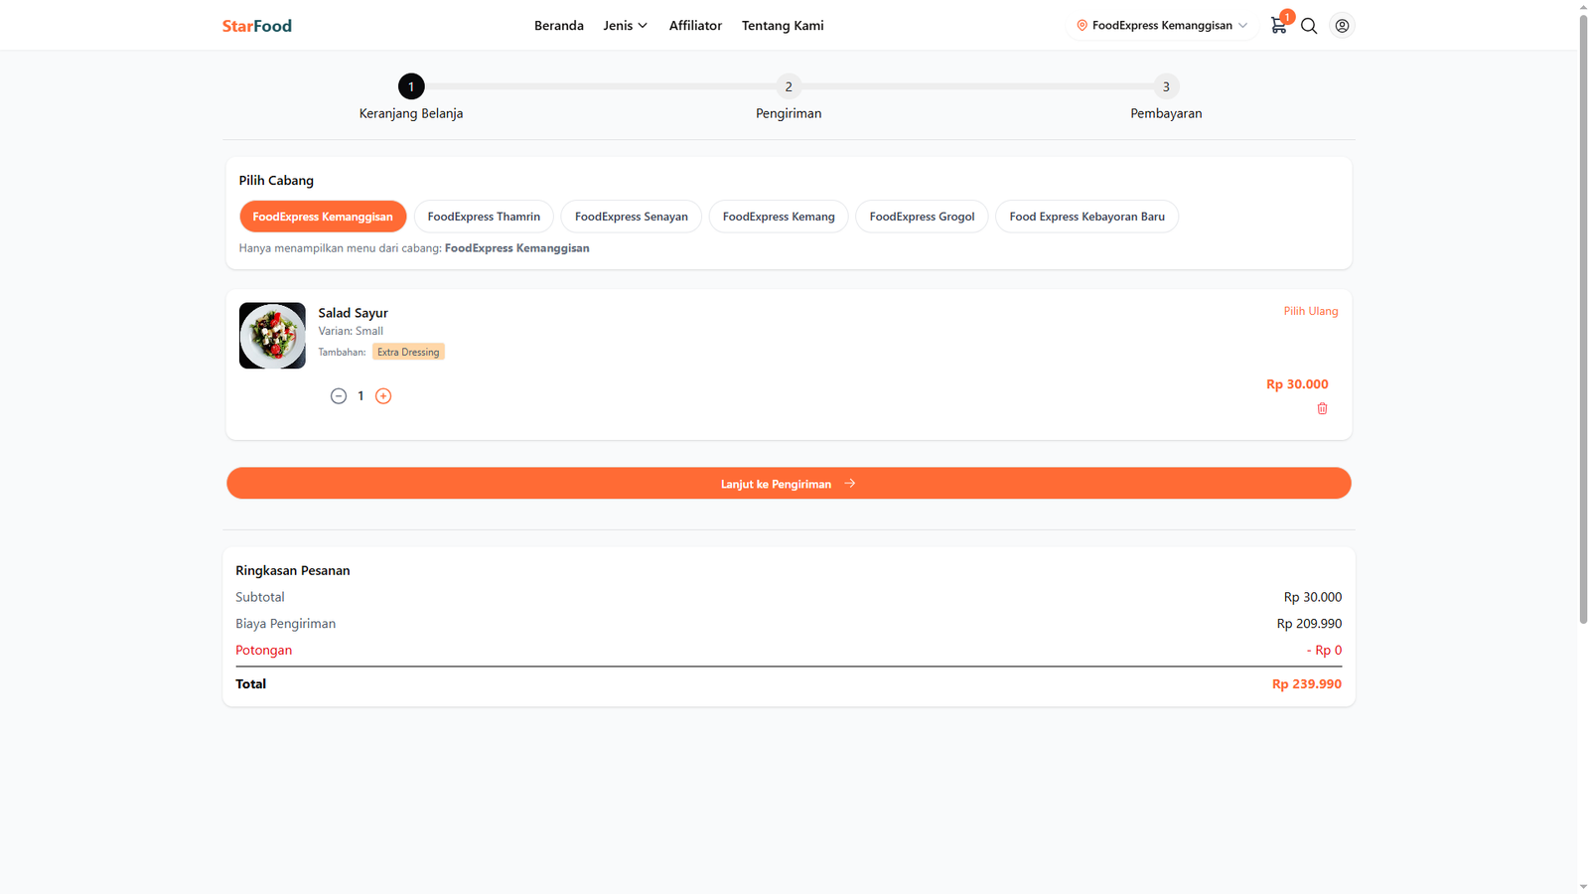Jump to step 2 Pengiriman marker
Screen dimensions: 1589x894
[789, 86]
